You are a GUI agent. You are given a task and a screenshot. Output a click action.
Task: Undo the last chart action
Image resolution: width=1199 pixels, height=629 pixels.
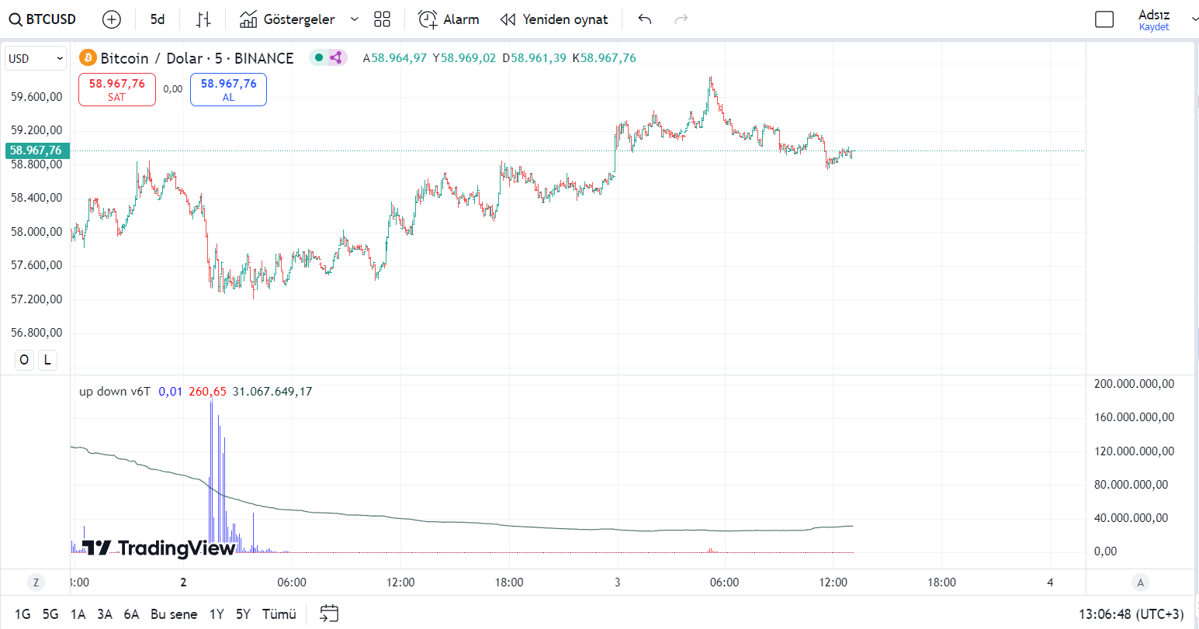click(644, 19)
